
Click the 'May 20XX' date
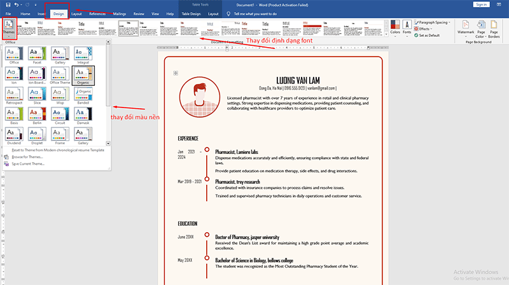point(185,260)
